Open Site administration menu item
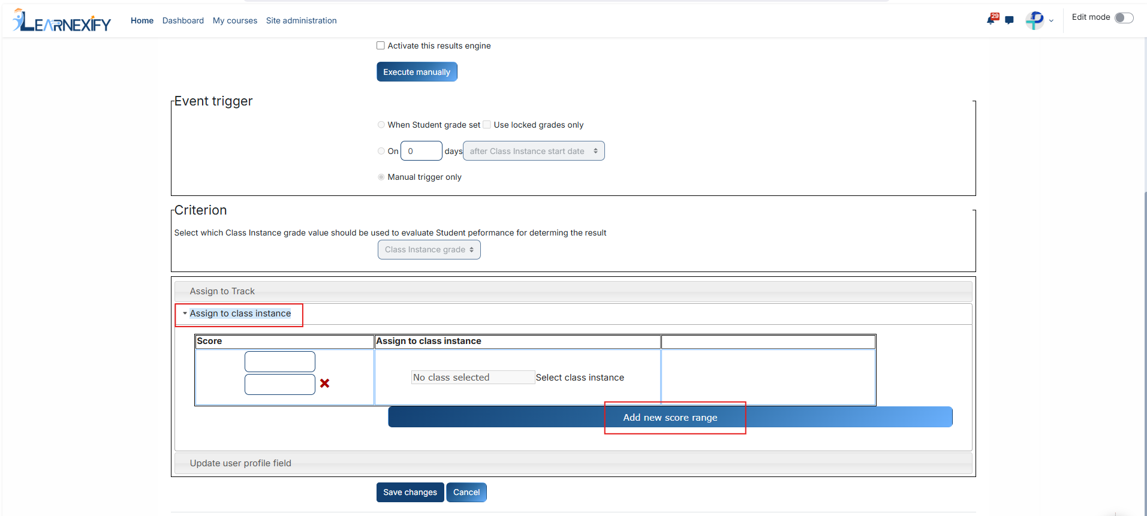This screenshot has width=1147, height=516. (302, 20)
